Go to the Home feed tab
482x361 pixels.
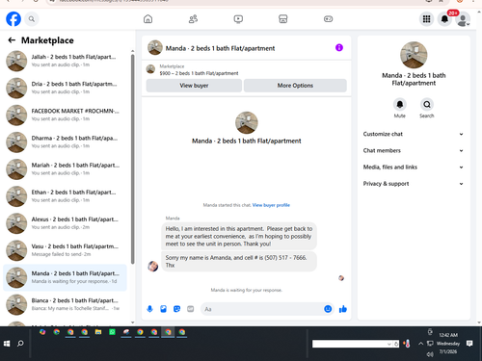click(x=147, y=19)
